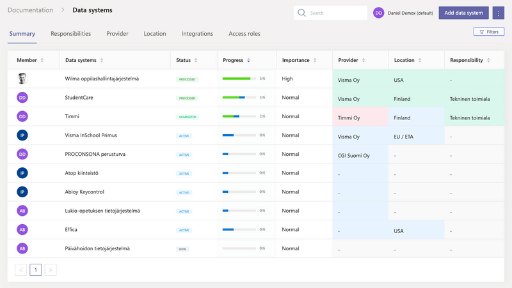The height and width of the screenshot is (288, 512).
Task: Click the Add data system button
Action: pos(463,13)
